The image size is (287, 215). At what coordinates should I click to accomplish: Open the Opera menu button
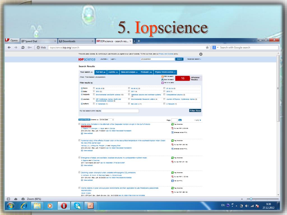pos(12,40)
